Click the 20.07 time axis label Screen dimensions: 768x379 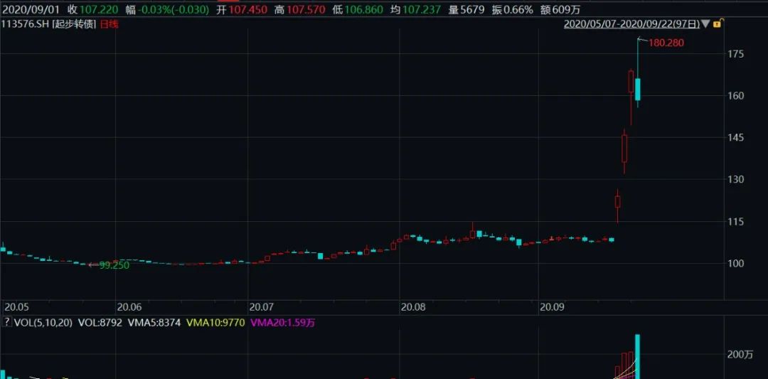[x=261, y=307]
